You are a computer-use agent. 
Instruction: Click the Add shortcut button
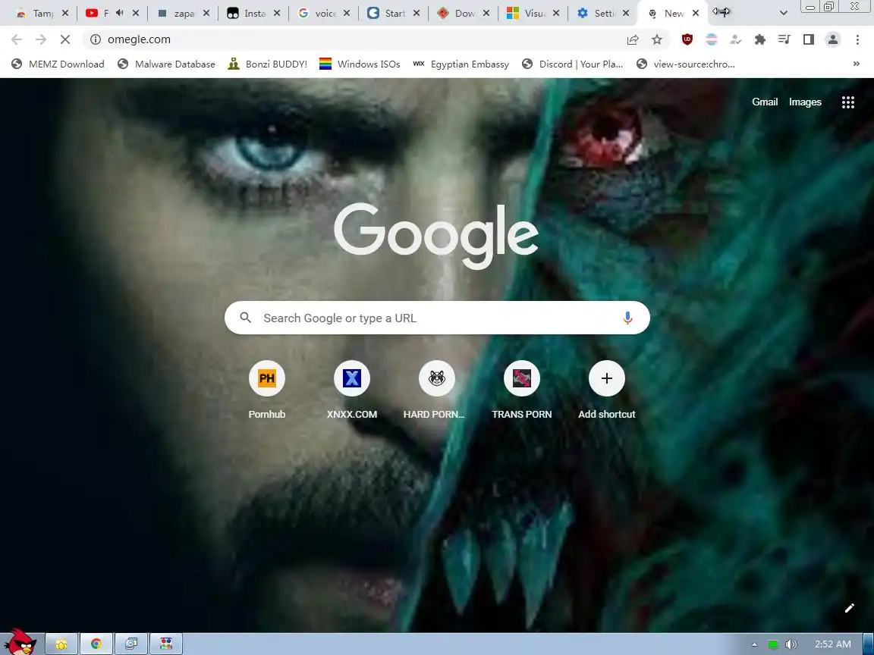(x=606, y=390)
